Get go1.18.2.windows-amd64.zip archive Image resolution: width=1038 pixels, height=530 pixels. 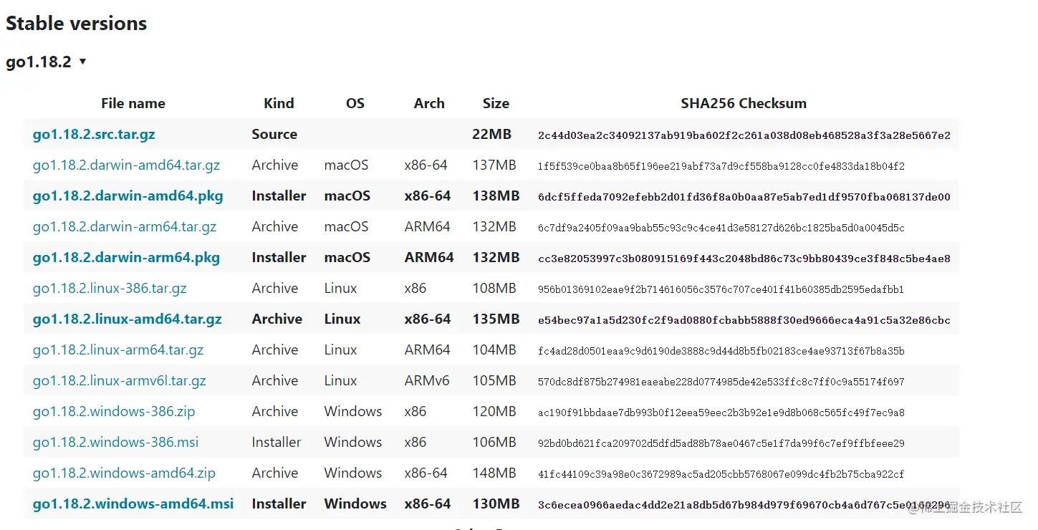coord(124,473)
